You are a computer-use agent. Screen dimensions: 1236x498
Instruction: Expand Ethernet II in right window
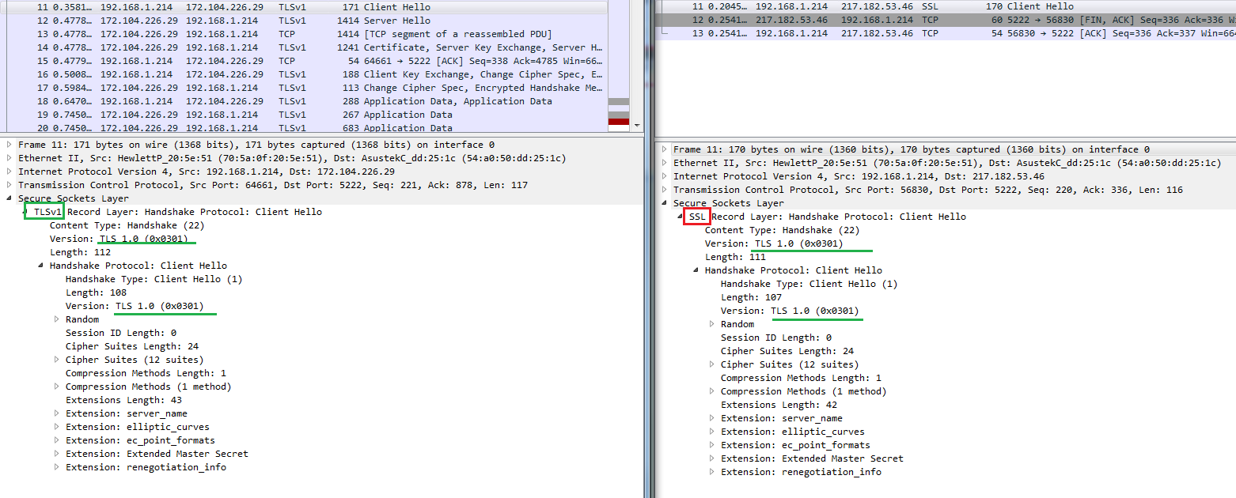click(x=665, y=163)
